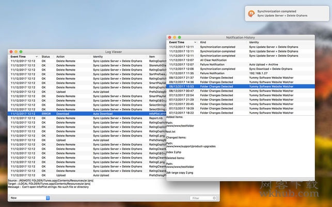332x207 pixels.
Task: Select the 09/12/2017 21:37 Folder Changes Detected row
Action: point(240,78)
